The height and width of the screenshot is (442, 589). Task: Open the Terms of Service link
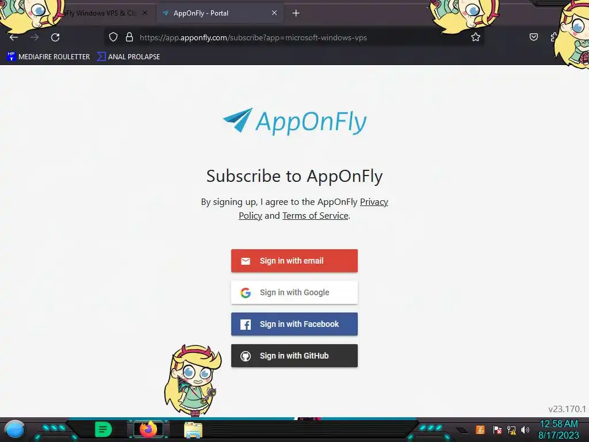pyautogui.click(x=316, y=216)
